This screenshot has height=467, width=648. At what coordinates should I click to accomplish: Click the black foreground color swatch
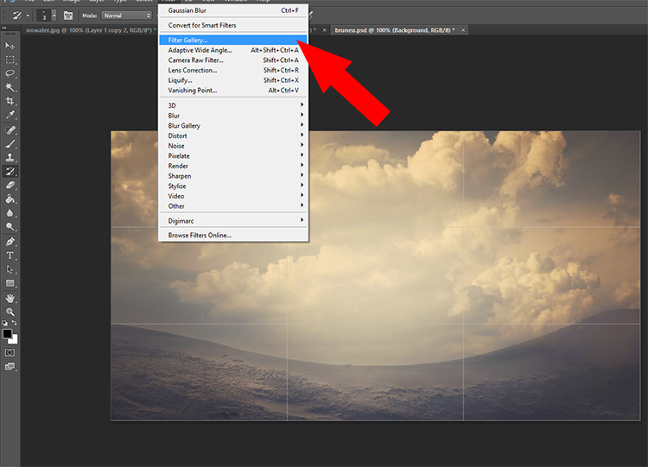pyautogui.click(x=7, y=333)
